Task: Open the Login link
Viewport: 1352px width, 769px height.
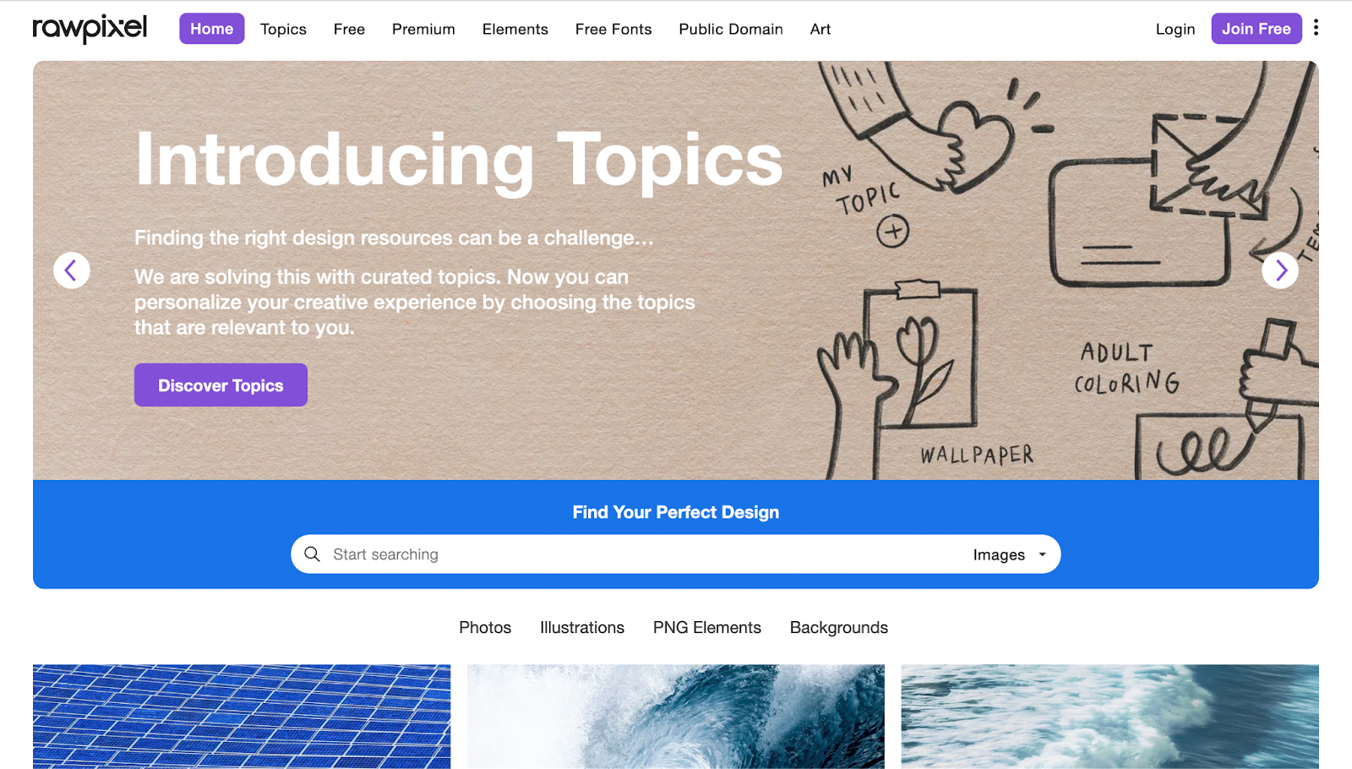Action: (1175, 29)
